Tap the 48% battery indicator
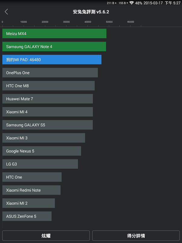Screen dimensions: 182x243 (x=139, y=3)
